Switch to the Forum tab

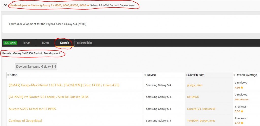click(26, 43)
